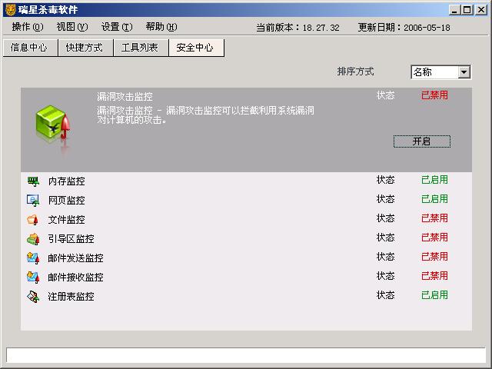
Task: Switch to the 工具列表 tab
Action: click(141, 48)
